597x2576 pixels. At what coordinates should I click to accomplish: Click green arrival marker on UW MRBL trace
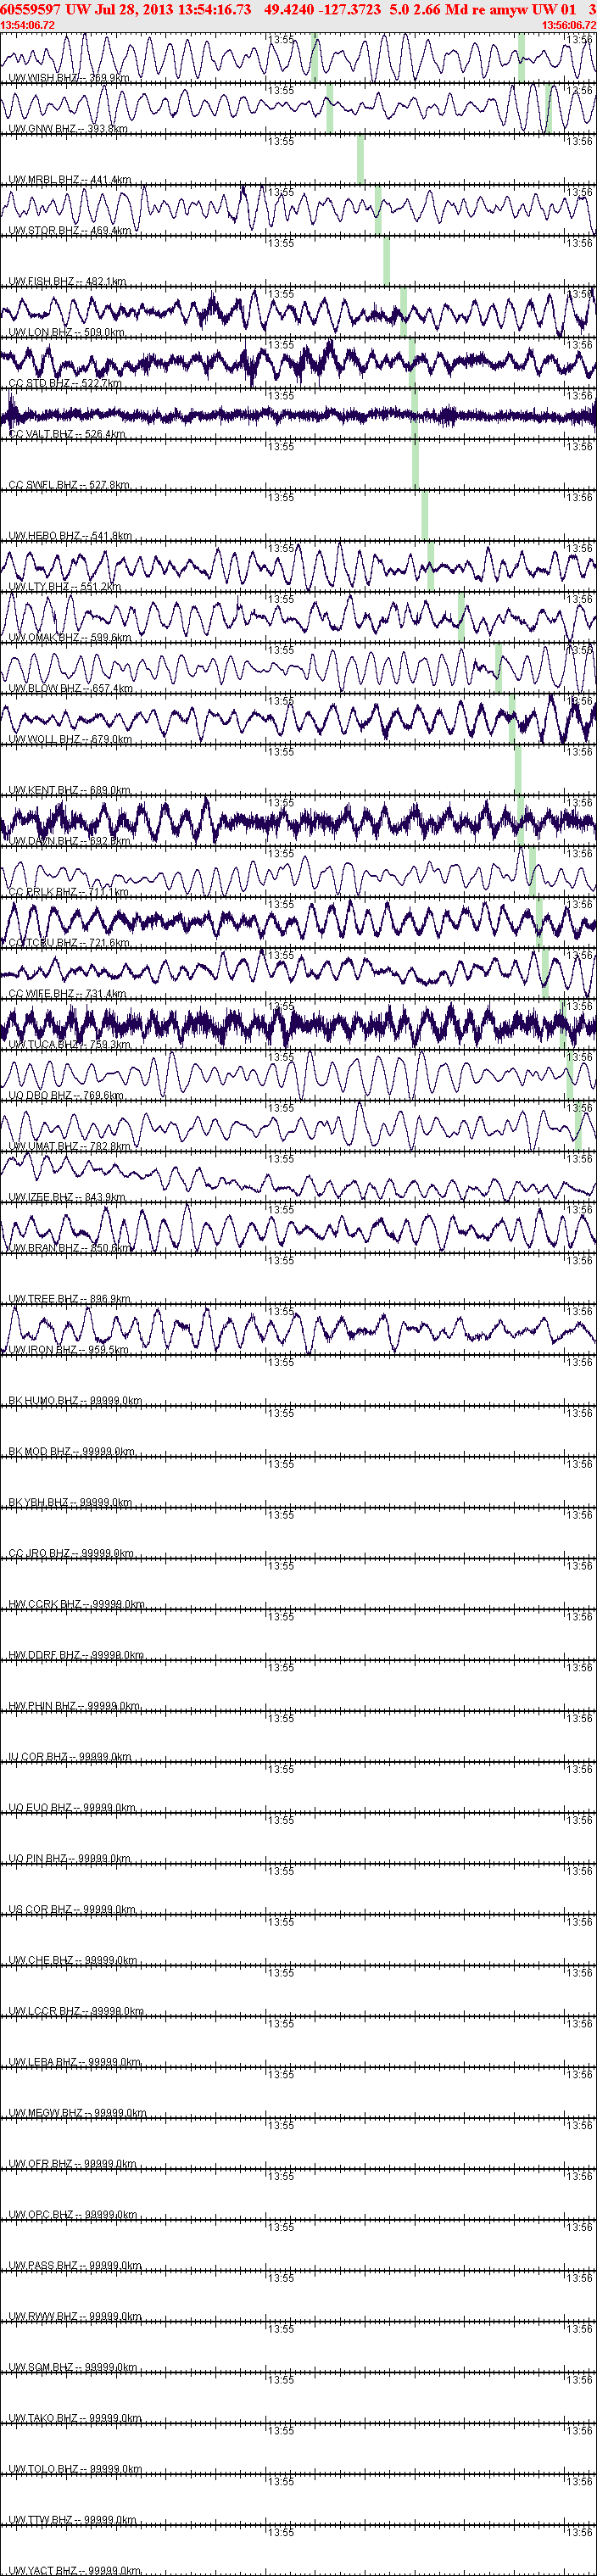tap(360, 160)
